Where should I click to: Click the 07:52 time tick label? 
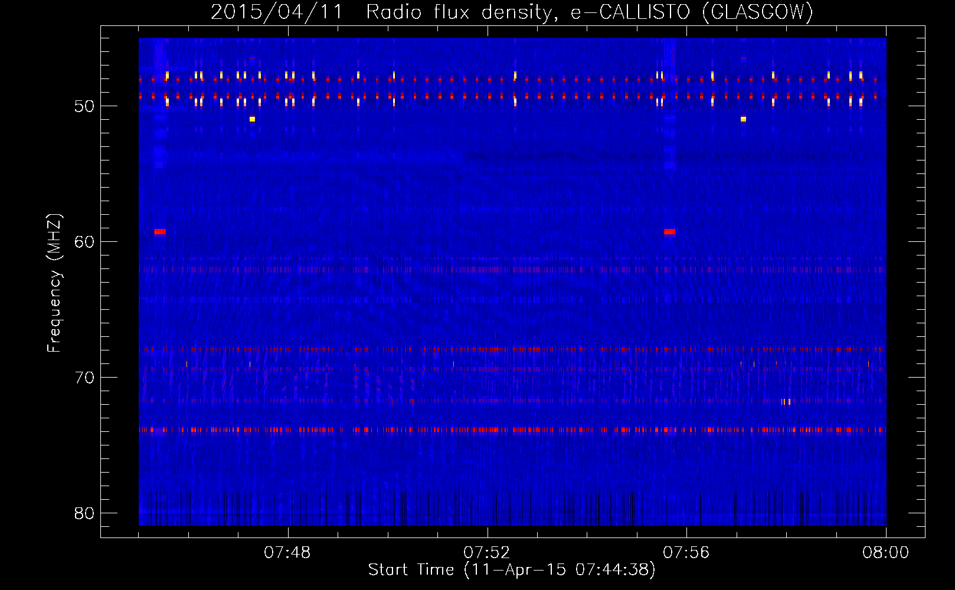click(x=487, y=553)
